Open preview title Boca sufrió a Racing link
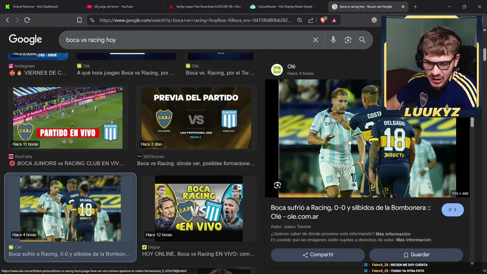487x274 pixels. [x=350, y=212]
